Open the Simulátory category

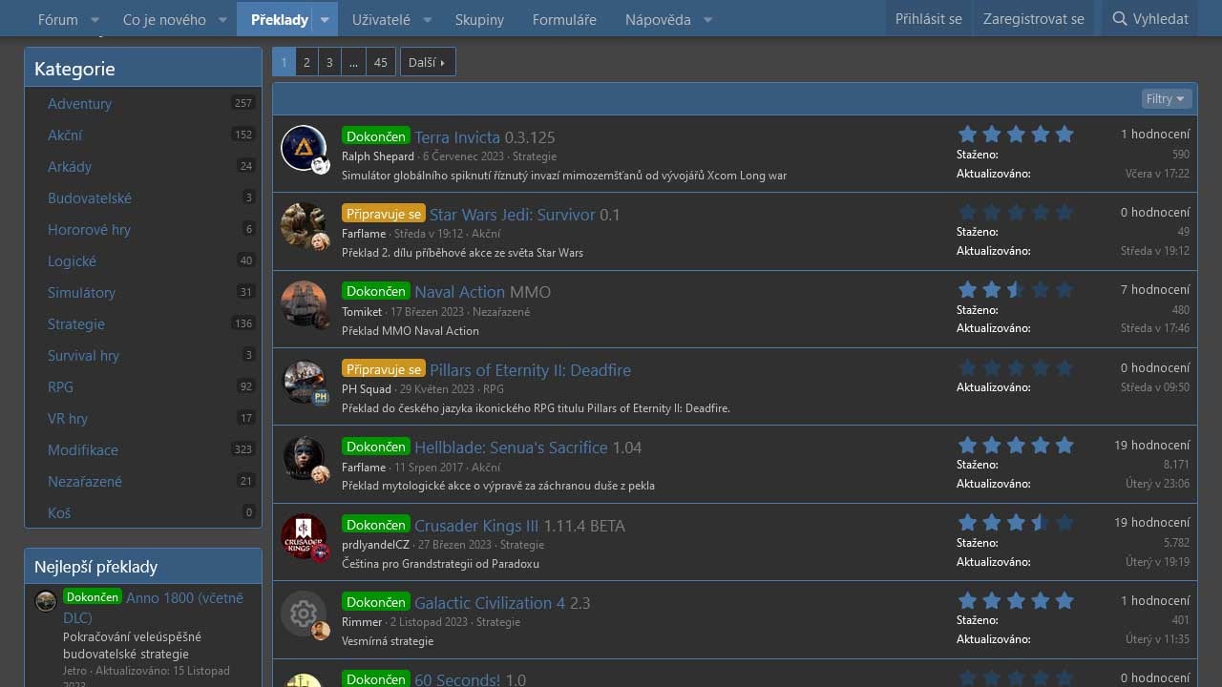pyautogui.click(x=81, y=292)
